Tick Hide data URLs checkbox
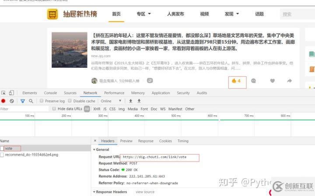Viewport: 315px width, 196px height. (x=54, y=109)
